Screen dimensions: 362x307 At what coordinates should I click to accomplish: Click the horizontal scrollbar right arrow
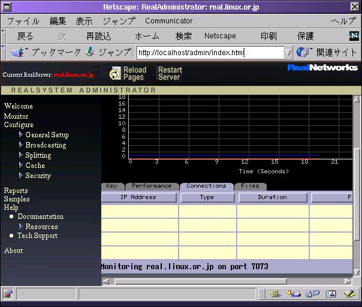(348, 282)
